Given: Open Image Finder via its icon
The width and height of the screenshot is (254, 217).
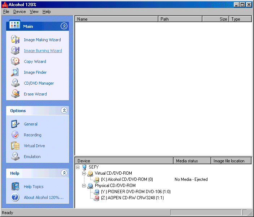Looking at the screenshot, I should (x=15, y=72).
